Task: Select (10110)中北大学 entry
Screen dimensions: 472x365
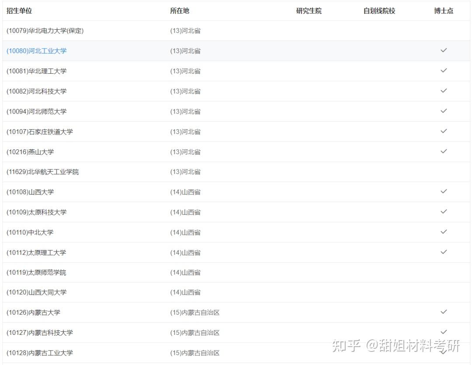Action: [30, 232]
